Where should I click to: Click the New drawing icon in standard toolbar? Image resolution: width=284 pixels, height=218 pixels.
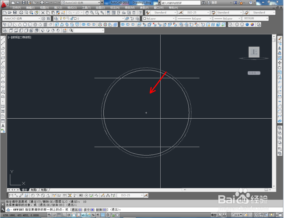click(x=5, y=12)
